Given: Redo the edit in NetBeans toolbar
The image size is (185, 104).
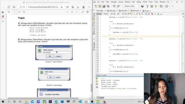Looking at the screenshot, I should tap(118, 6).
